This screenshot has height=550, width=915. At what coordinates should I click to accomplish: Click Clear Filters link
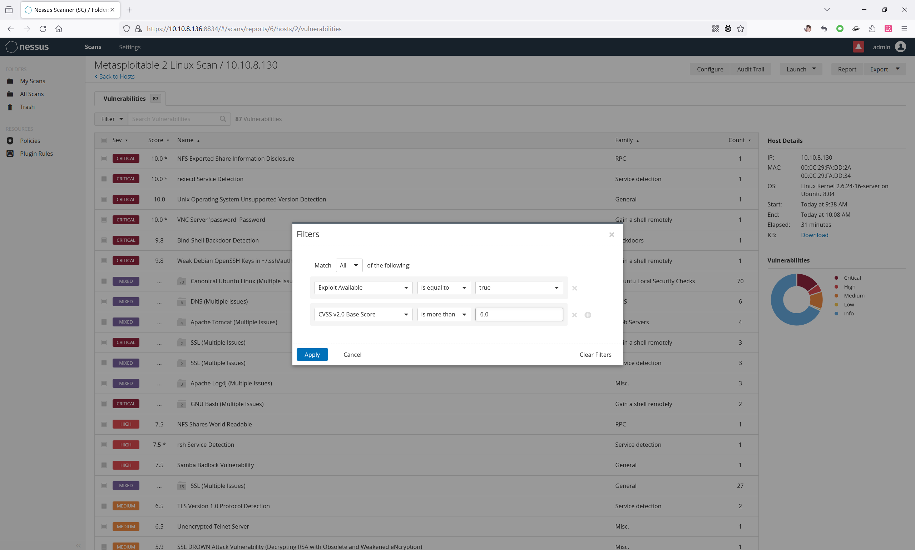[595, 355]
